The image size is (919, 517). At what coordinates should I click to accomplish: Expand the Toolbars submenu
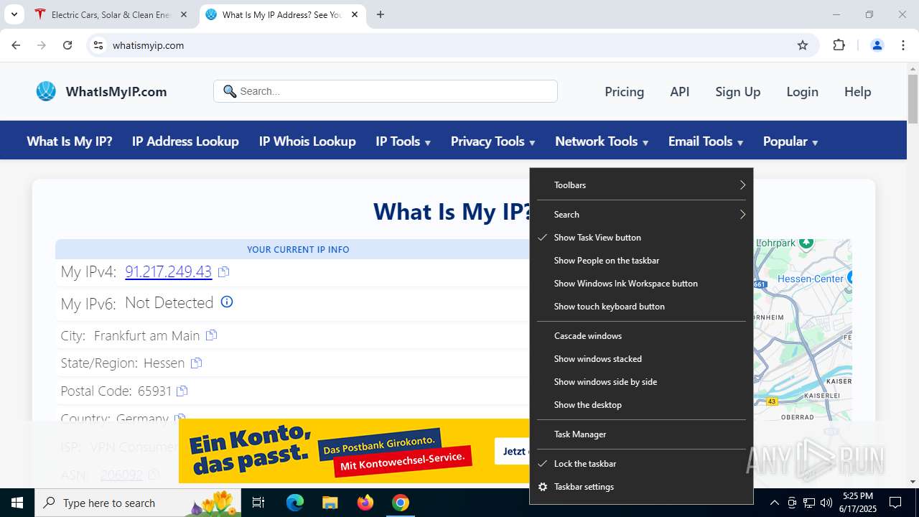coord(641,185)
